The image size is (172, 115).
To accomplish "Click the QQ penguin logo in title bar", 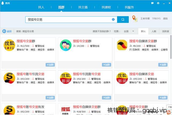I will click(2, 3).
